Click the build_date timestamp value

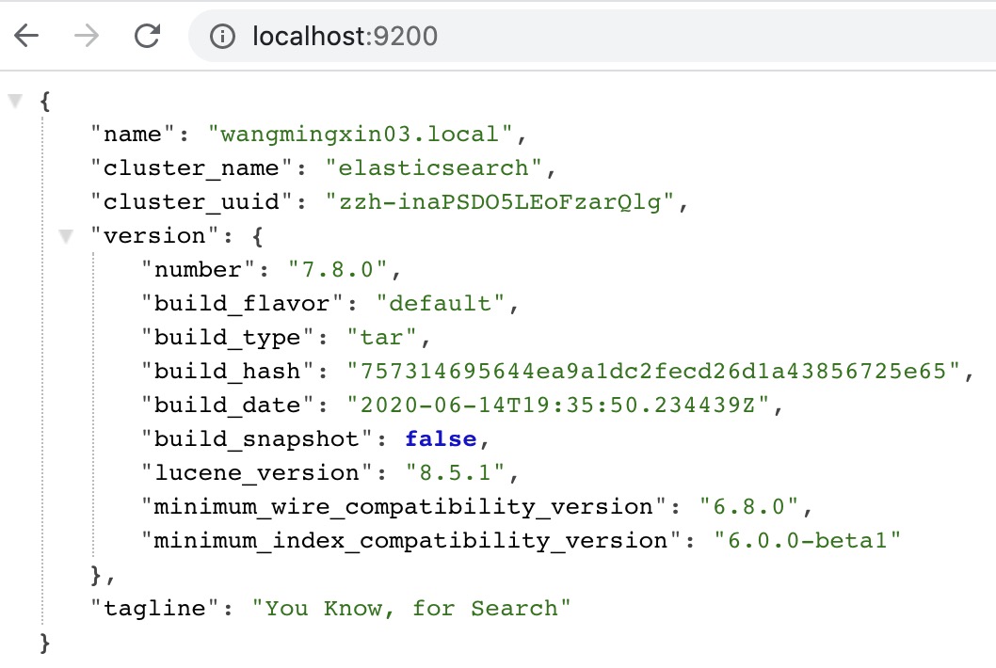click(x=559, y=405)
